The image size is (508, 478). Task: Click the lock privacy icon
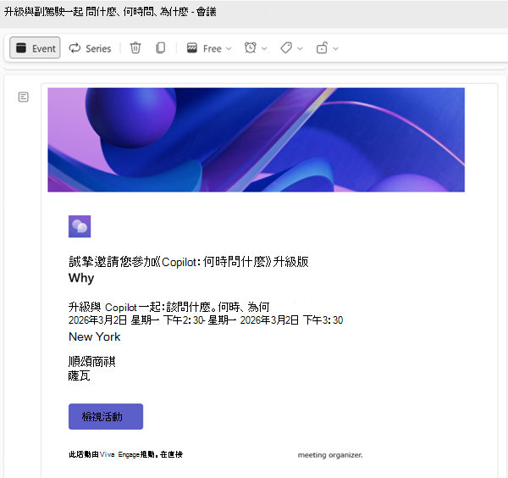coord(322,48)
